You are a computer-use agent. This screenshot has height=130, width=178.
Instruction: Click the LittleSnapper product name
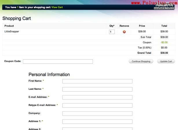[x=12, y=31]
